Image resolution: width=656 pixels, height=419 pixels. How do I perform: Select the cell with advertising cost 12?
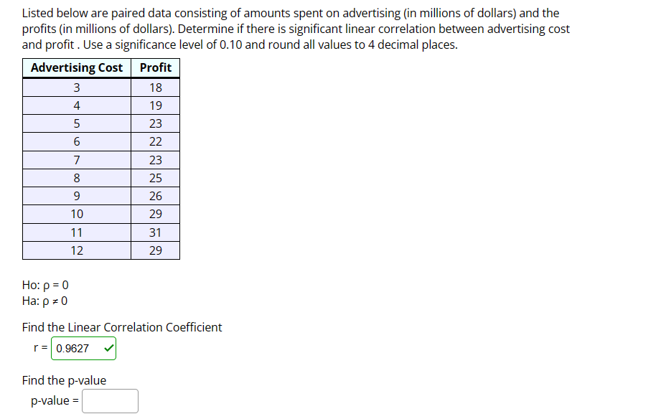(76, 250)
